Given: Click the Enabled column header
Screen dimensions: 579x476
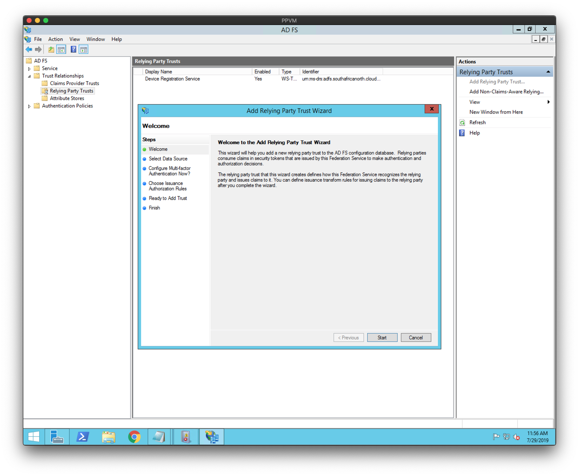Looking at the screenshot, I should pos(265,72).
